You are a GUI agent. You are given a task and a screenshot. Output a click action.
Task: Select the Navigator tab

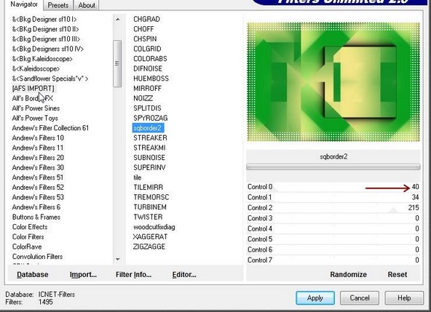[x=24, y=4]
